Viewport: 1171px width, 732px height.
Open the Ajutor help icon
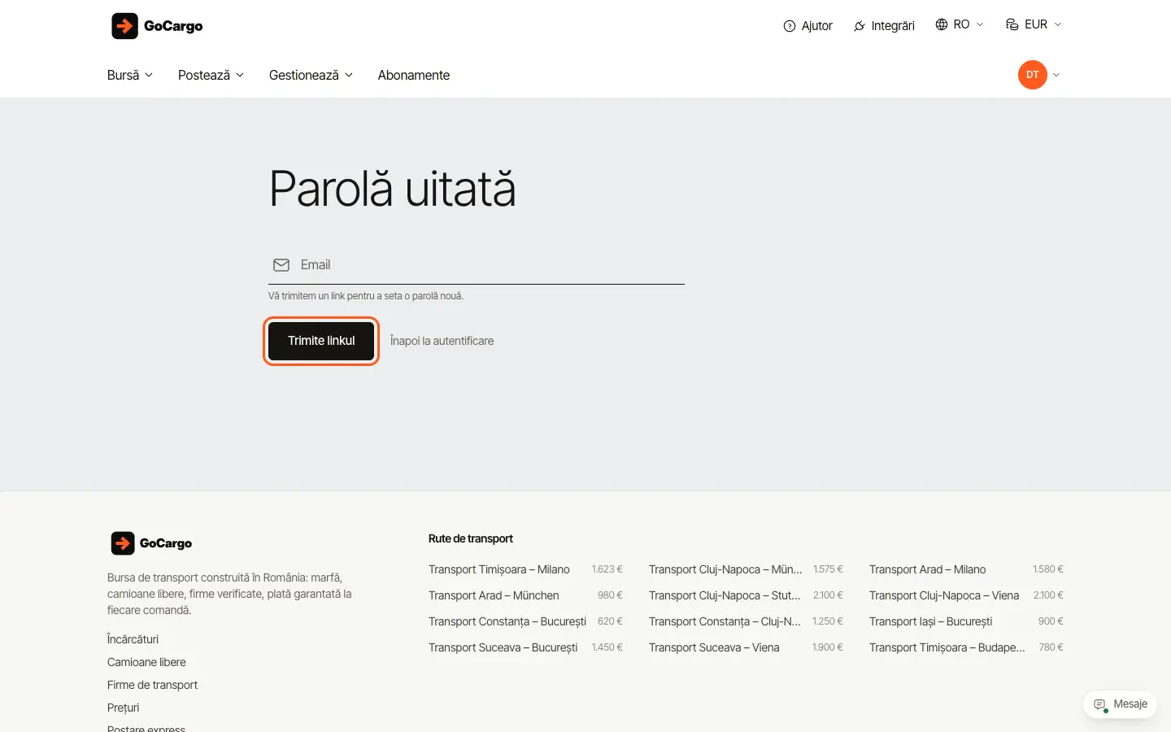click(789, 26)
